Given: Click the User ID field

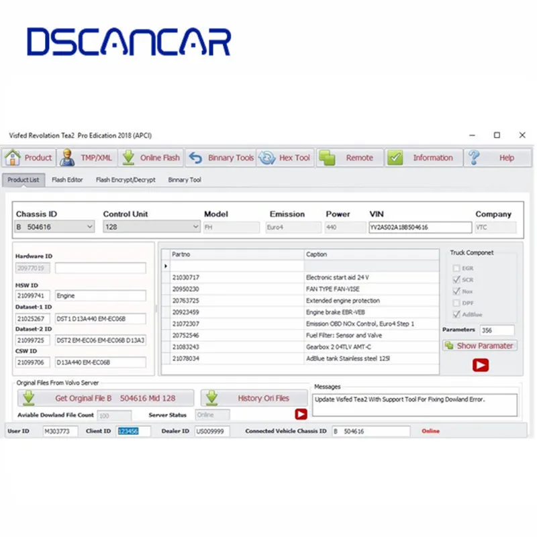Looking at the screenshot, I should point(60,431).
